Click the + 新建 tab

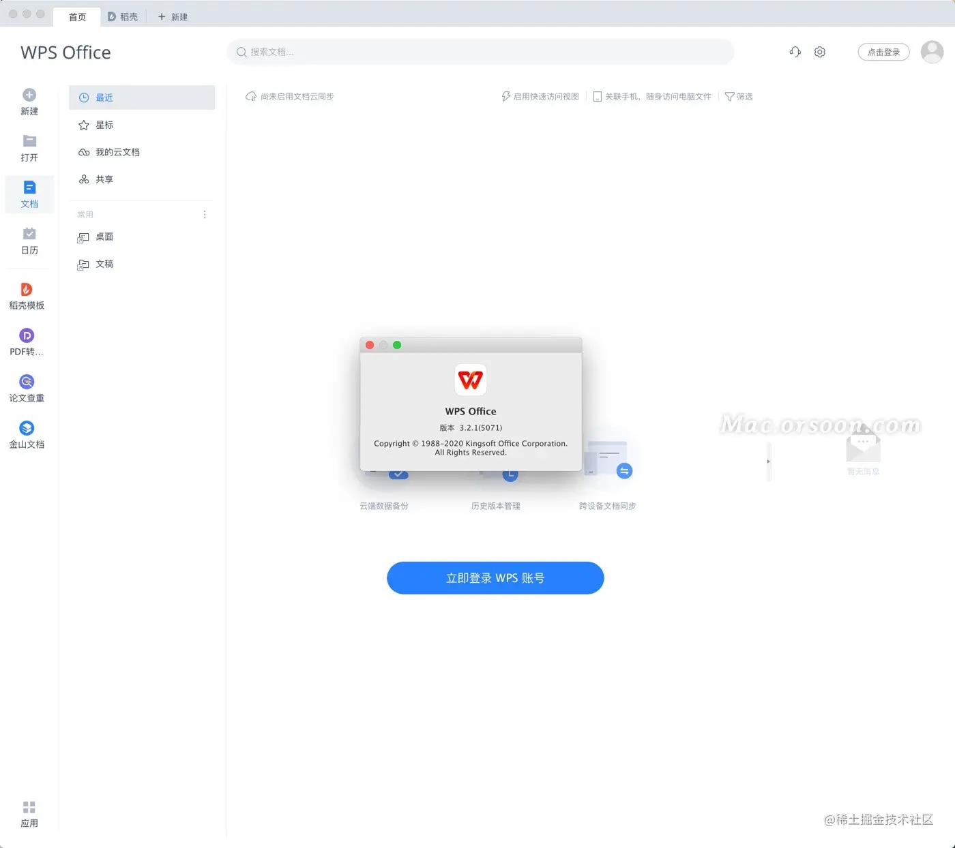pyautogui.click(x=173, y=17)
